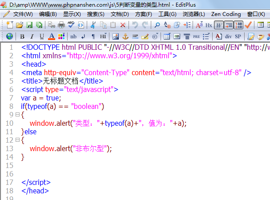This screenshot has height=200, width=270.
Task: Click the line break arrow icon
Action: tap(83, 36)
